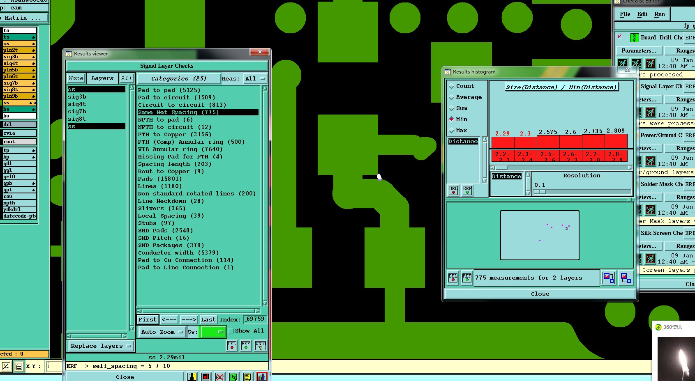Click the crossed-out REF icon

tap(220, 377)
